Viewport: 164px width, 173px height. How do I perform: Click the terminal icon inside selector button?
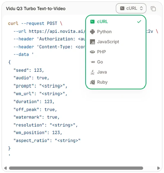point(122,8)
